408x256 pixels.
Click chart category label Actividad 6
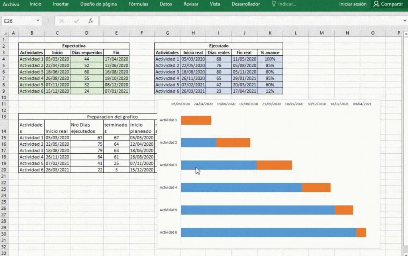169,233
